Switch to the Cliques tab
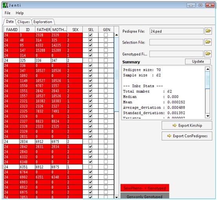Image resolution: width=217 pixels, height=200 pixels. [x=24, y=22]
